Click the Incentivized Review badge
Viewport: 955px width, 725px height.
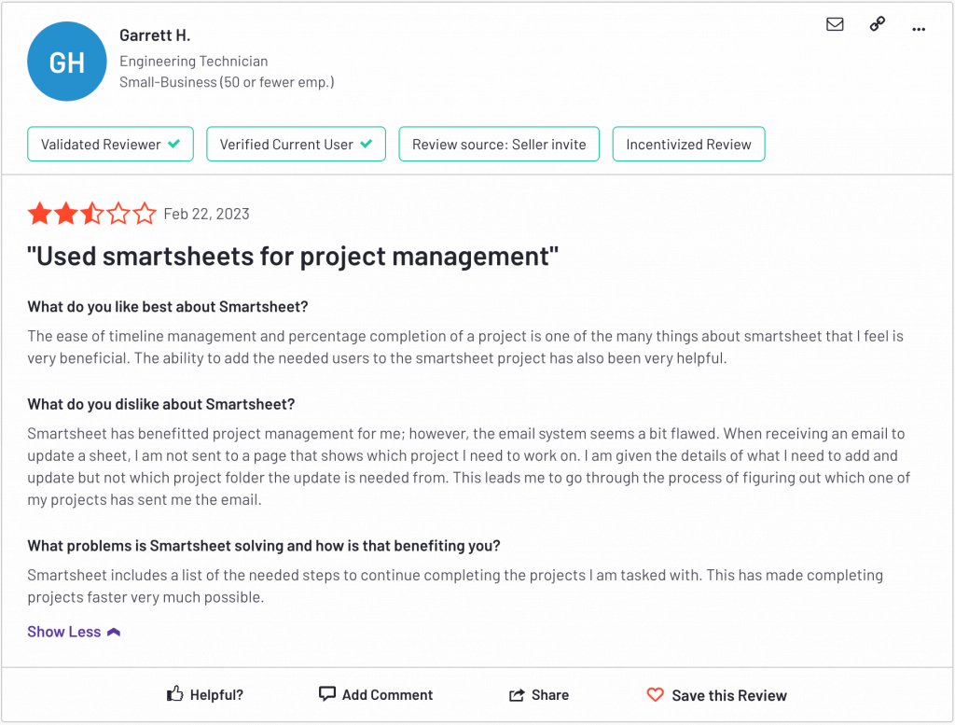(x=688, y=145)
